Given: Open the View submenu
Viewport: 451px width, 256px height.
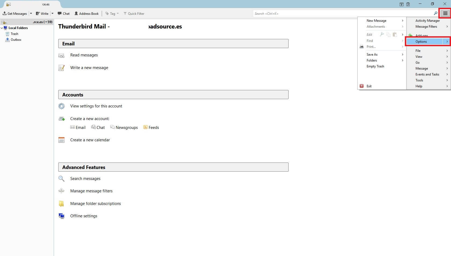Looking at the screenshot, I should (428, 57).
